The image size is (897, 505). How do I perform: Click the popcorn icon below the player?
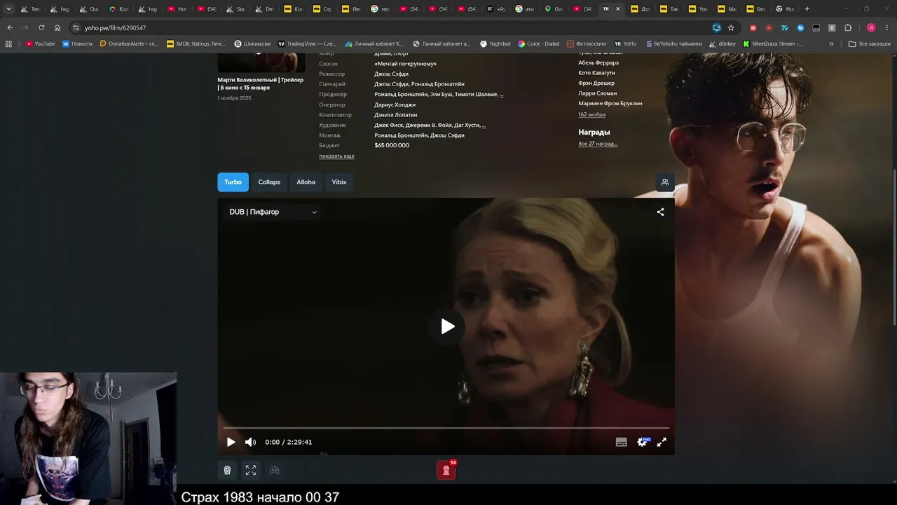[227, 470]
